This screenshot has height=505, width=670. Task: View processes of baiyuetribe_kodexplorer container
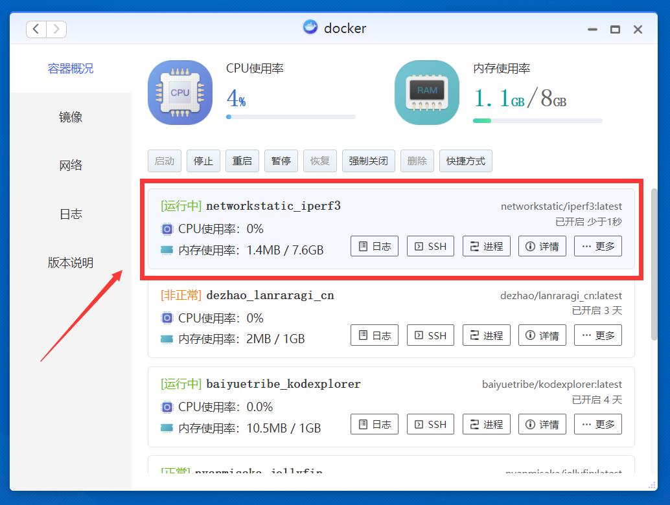click(486, 424)
